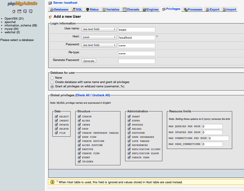
Task: Click the Server: localhost link
Action: [x=65, y=3]
